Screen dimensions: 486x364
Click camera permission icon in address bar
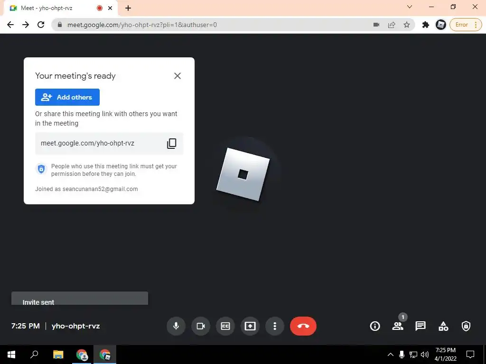376,25
